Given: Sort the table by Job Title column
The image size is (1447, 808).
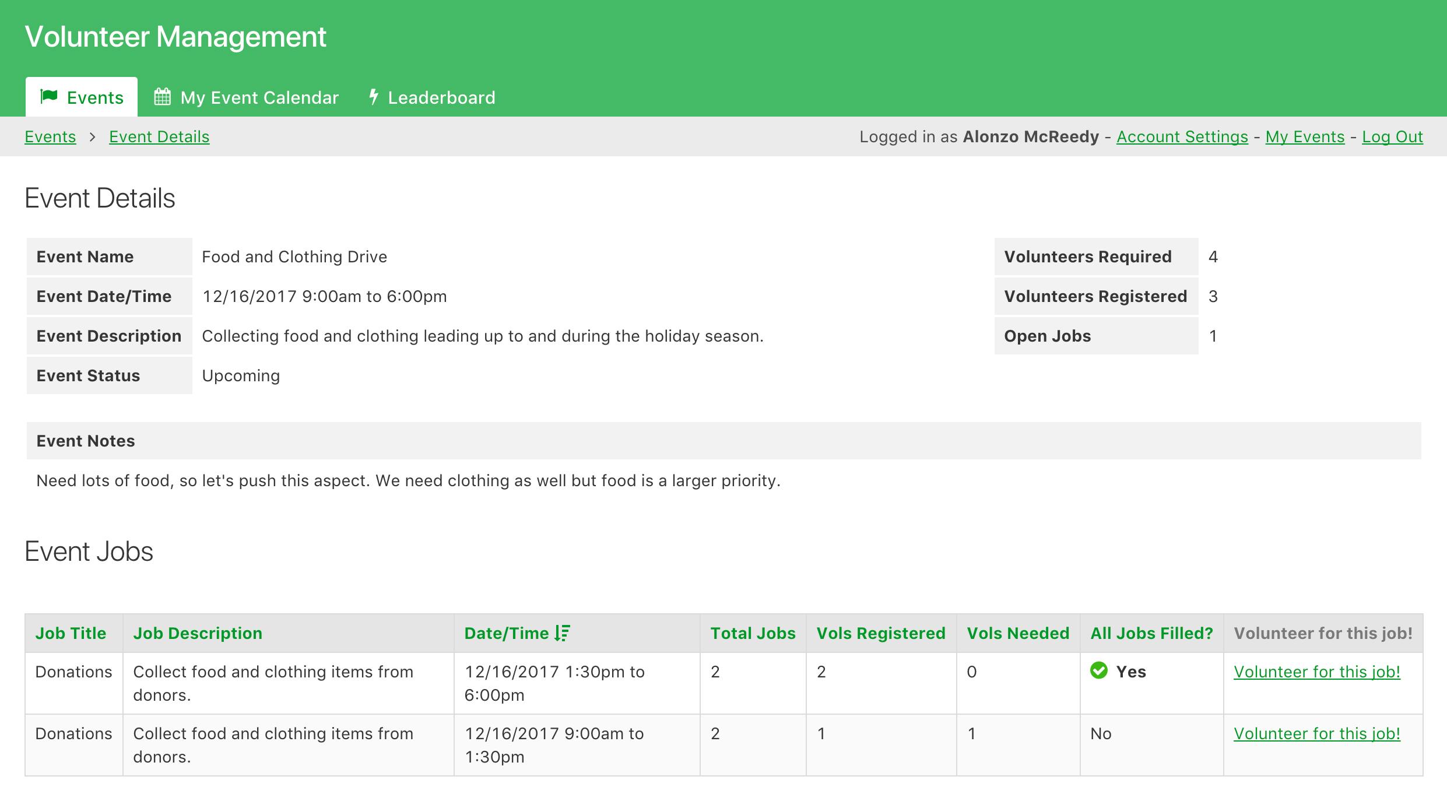Looking at the screenshot, I should pos(71,633).
